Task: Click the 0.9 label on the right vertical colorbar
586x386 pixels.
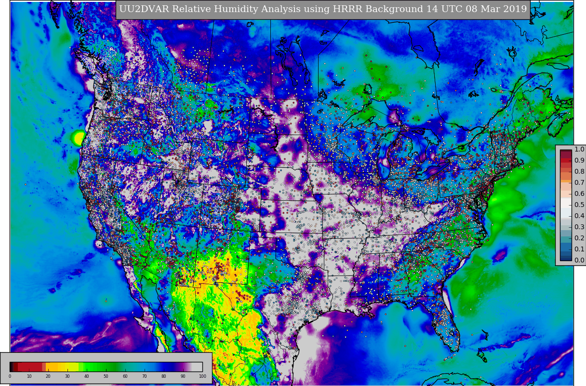Action: point(579,160)
